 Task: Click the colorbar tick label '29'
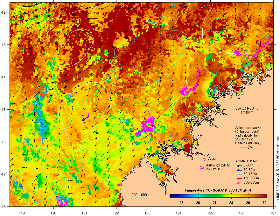coord(248,203)
